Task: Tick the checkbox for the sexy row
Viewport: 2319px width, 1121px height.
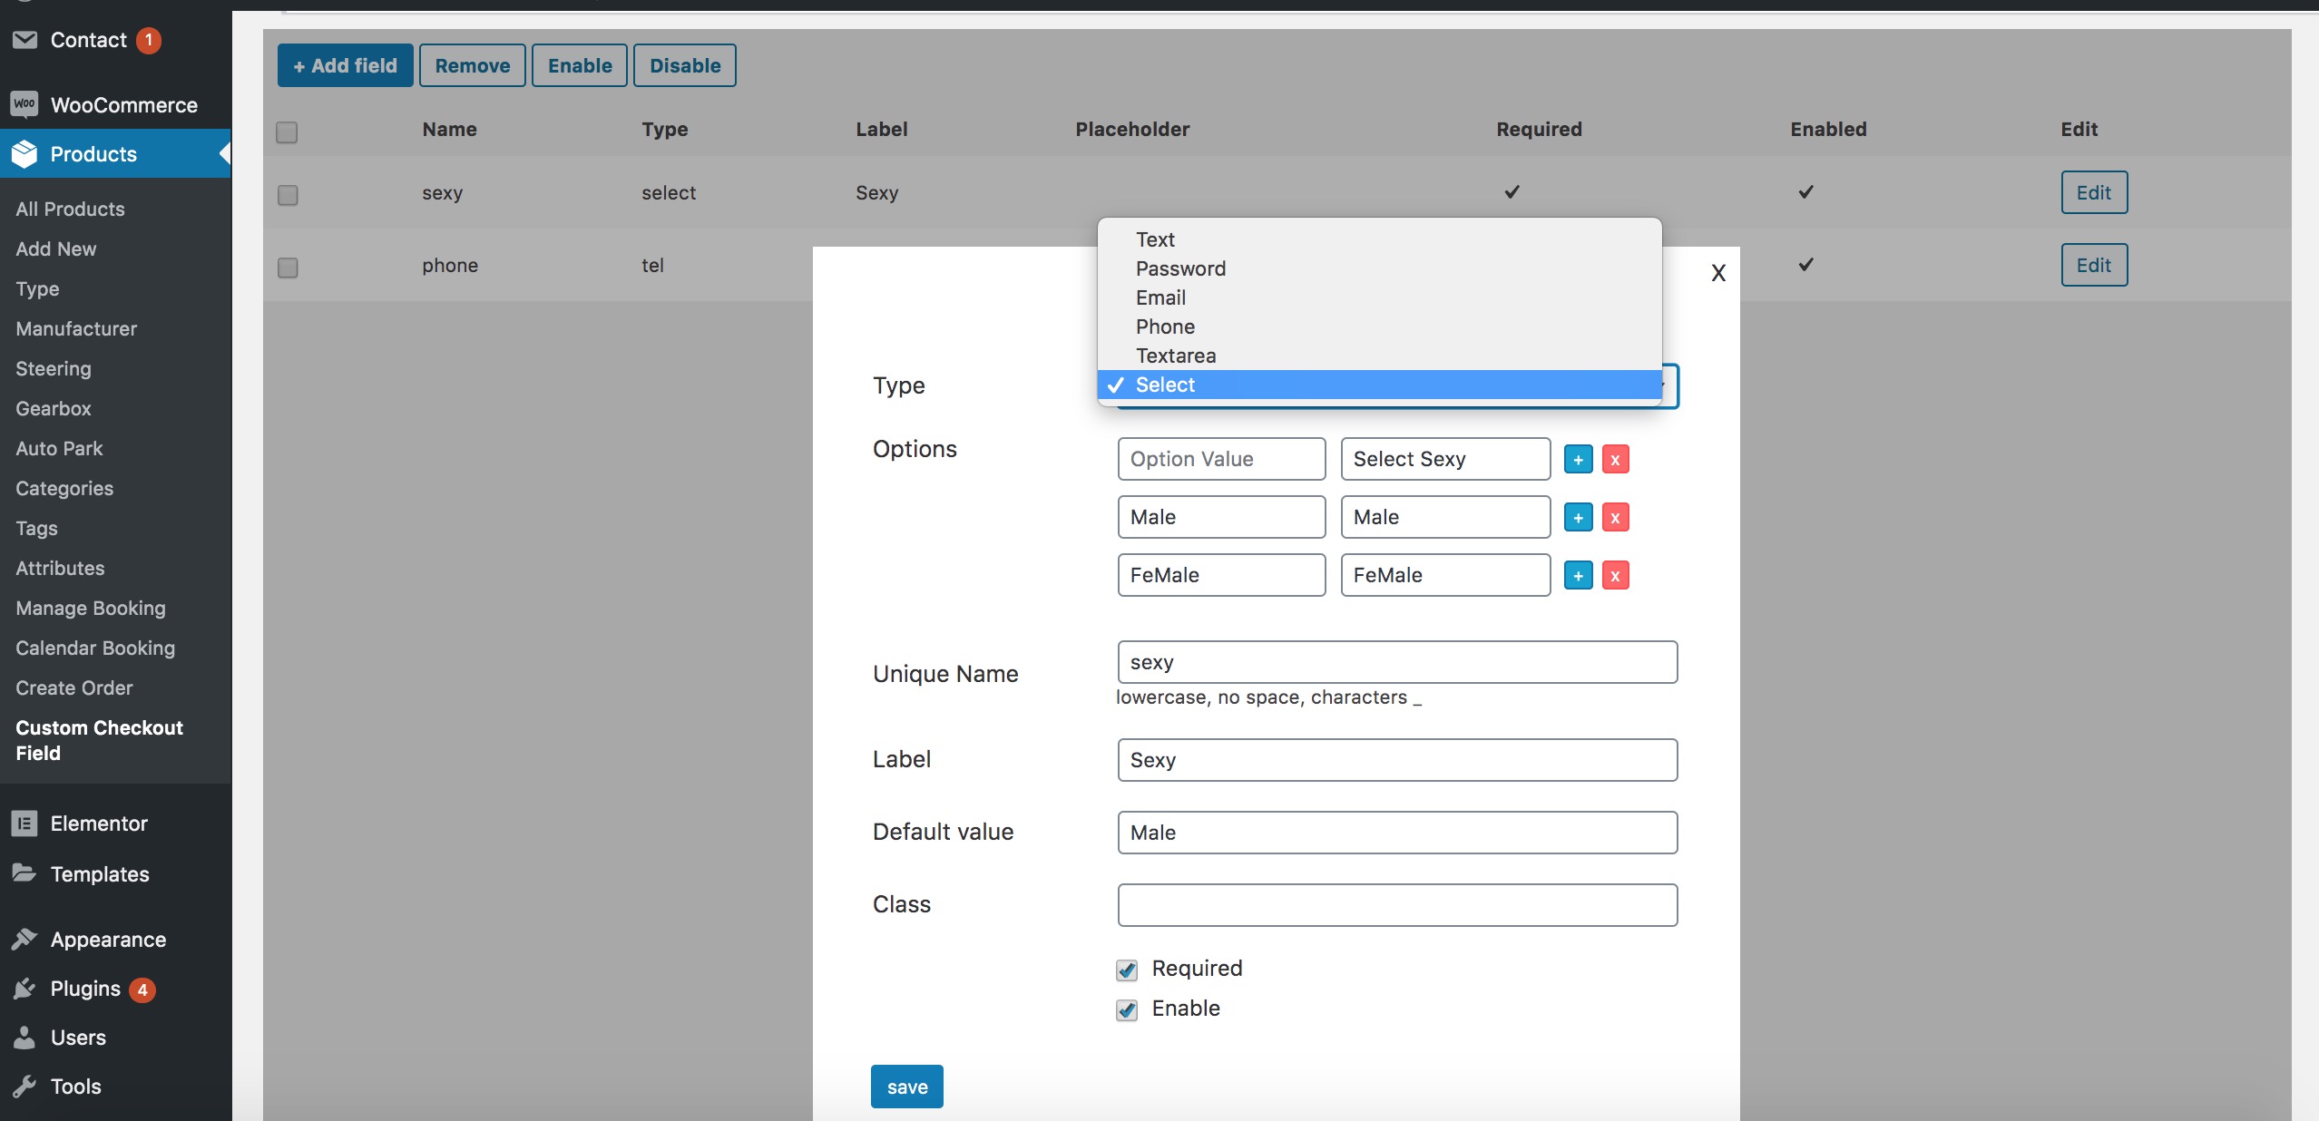Action: [x=288, y=195]
